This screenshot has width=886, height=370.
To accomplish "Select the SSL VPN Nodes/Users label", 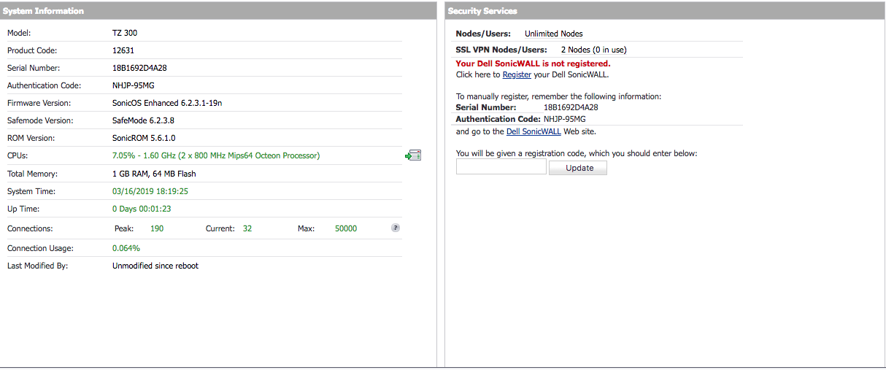I will pos(501,50).
